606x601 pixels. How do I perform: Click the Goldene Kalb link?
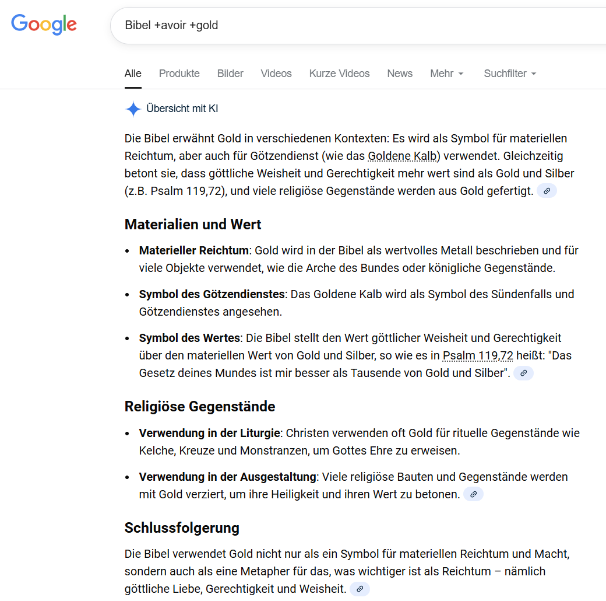coord(403,156)
